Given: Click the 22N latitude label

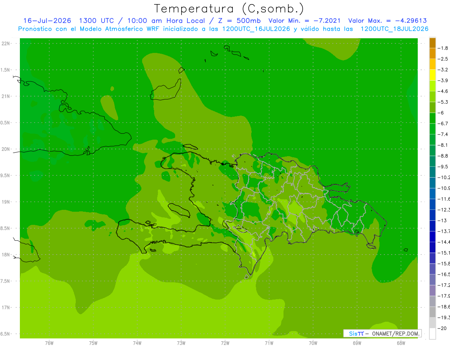Looking at the screenshot, I should (x=6, y=43).
